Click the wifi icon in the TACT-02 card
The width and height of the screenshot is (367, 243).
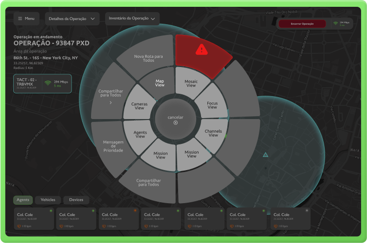tap(48, 83)
